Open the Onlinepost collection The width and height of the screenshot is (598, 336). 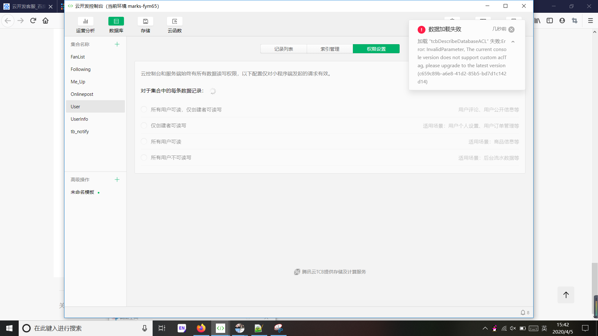82,94
